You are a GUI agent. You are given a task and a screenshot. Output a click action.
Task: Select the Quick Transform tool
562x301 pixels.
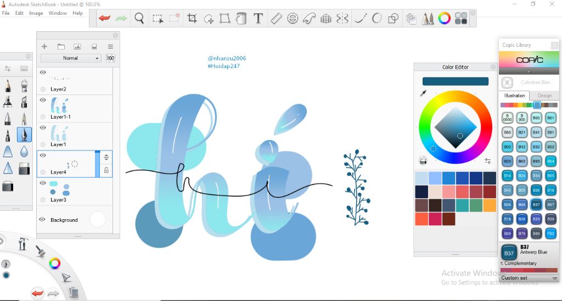[x=209, y=18]
